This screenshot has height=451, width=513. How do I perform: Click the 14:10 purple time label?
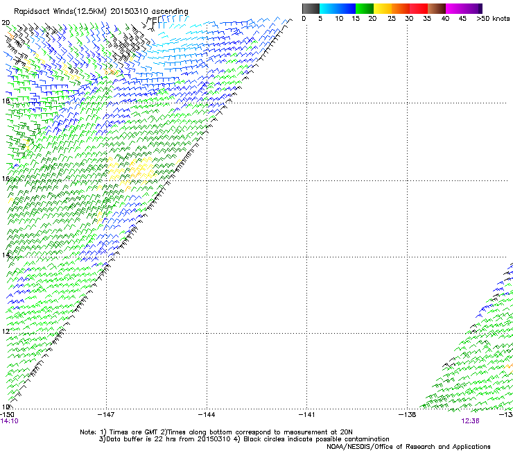pyautogui.click(x=10, y=421)
